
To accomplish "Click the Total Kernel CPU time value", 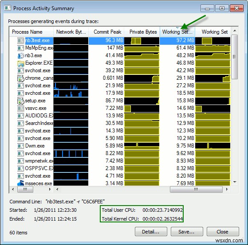I will pos(162,219).
